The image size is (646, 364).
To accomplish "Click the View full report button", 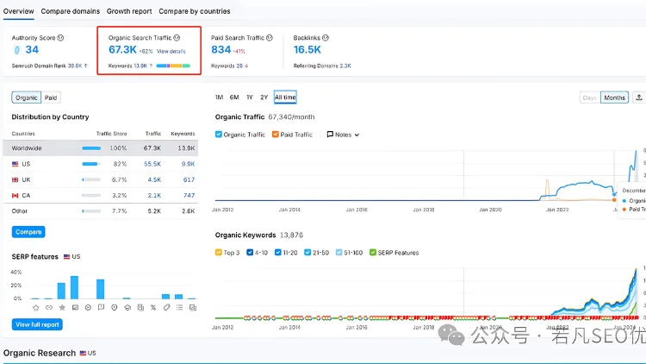I will coord(37,324).
